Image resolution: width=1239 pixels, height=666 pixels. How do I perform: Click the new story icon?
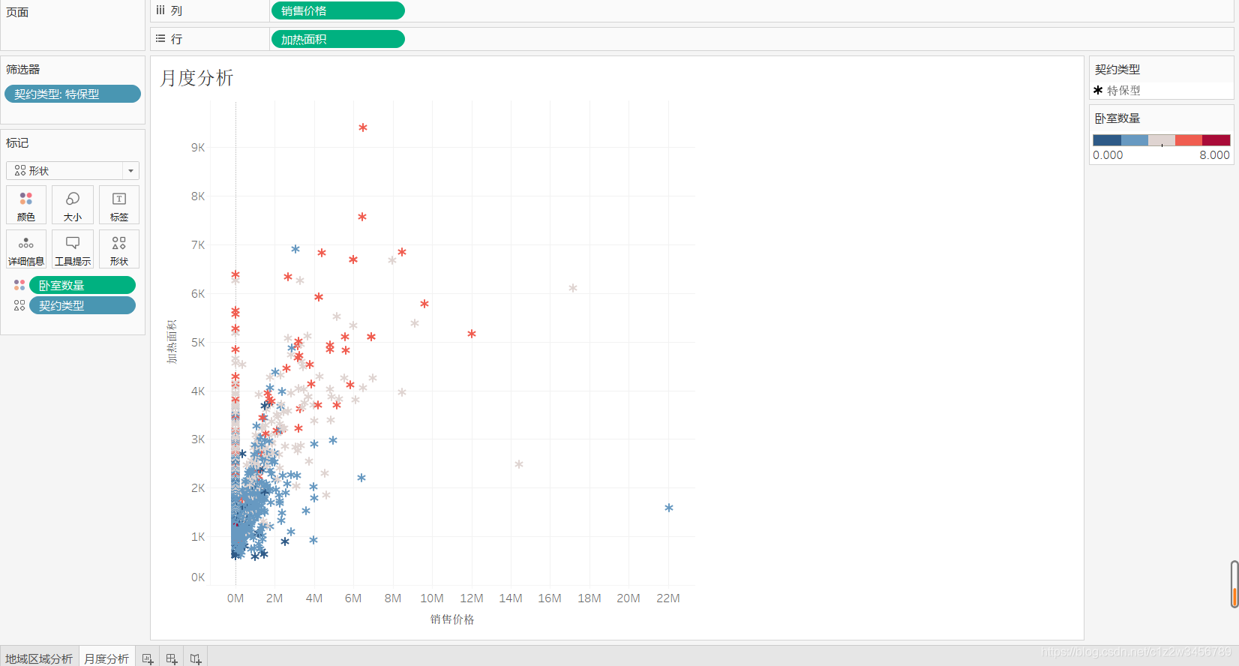196,658
